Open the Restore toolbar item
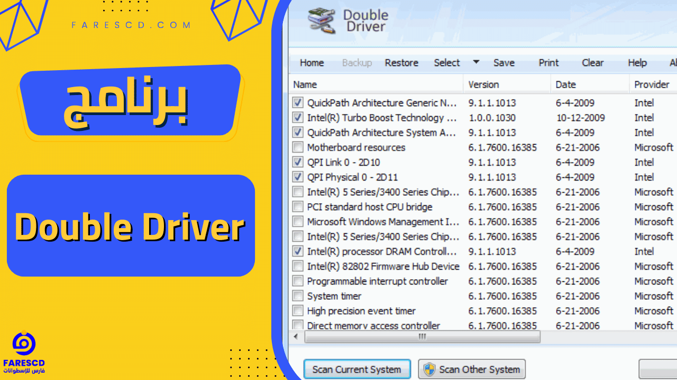 coord(401,63)
